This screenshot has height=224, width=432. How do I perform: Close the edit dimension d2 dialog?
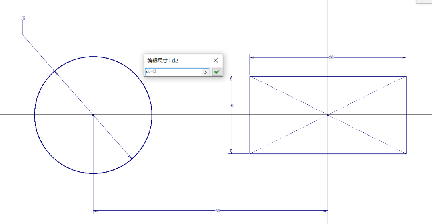coord(216,61)
